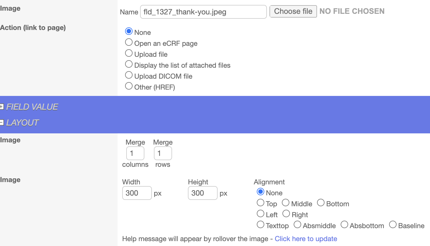Click the image Name text field

pos(203,12)
